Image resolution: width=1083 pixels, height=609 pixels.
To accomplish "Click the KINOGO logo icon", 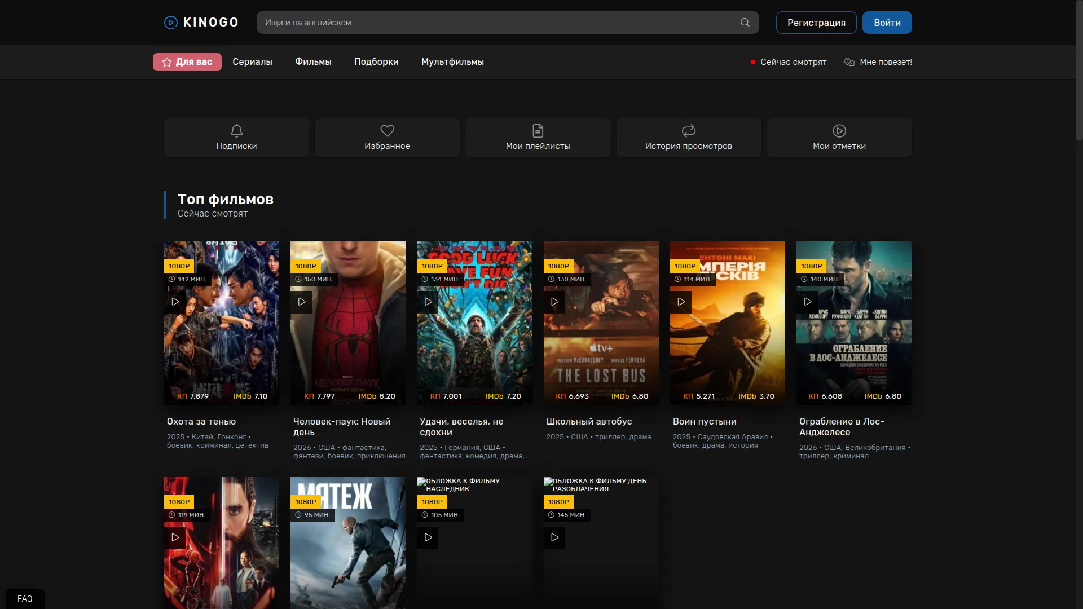I will click(170, 23).
